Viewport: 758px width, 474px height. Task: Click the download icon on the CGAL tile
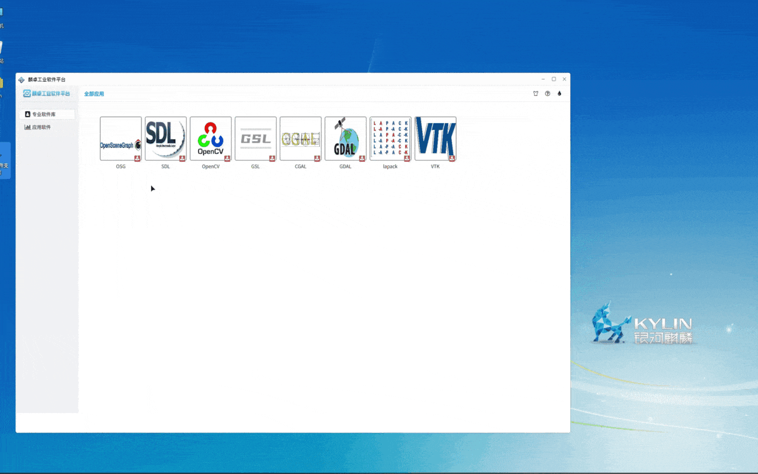coord(317,158)
